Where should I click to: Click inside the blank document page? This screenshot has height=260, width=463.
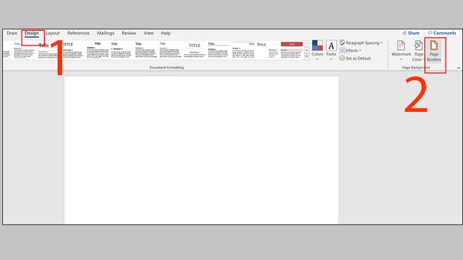click(x=201, y=150)
